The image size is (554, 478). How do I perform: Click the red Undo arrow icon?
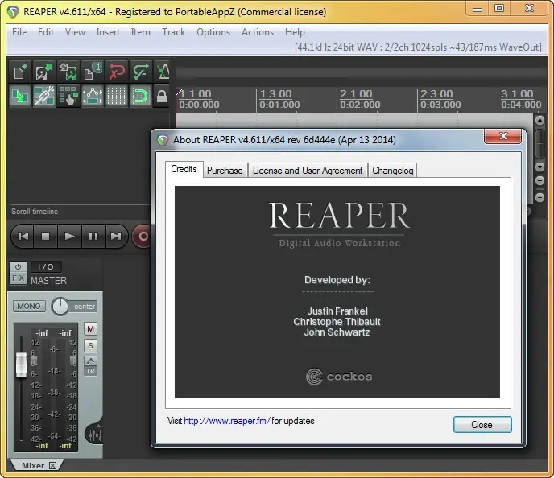point(116,72)
